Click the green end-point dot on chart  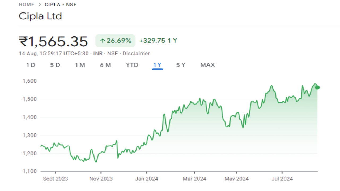click(x=317, y=88)
